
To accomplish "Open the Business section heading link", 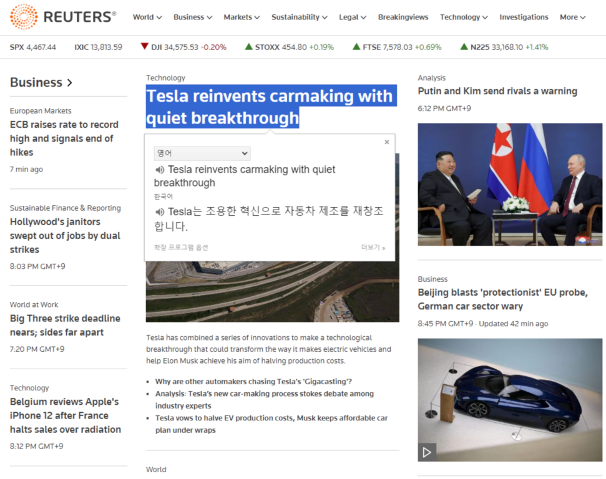I will tap(41, 82).
